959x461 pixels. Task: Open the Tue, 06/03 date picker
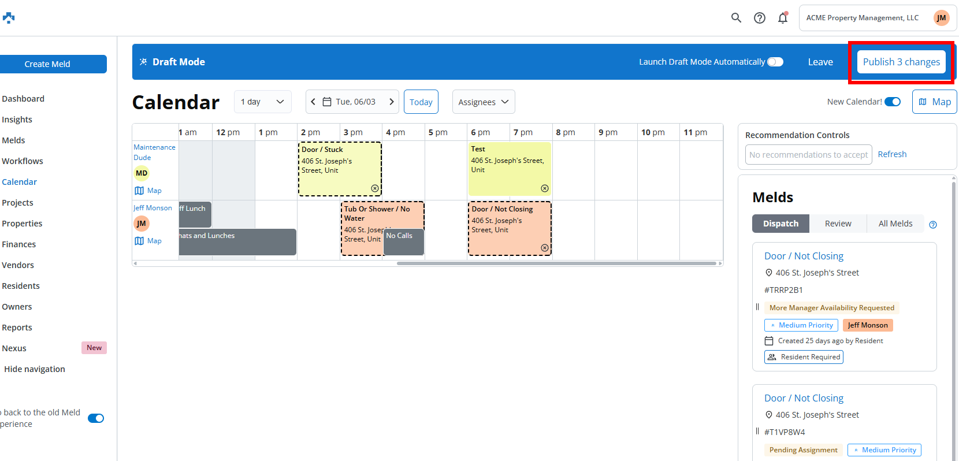tap(350, 102)
